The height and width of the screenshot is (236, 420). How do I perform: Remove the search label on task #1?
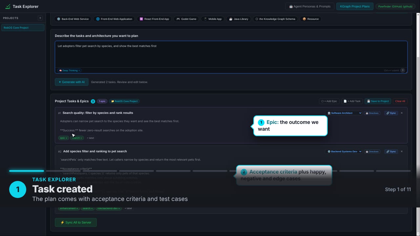click(81, 138)
